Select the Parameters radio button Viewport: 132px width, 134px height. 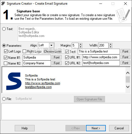[4, 45]
